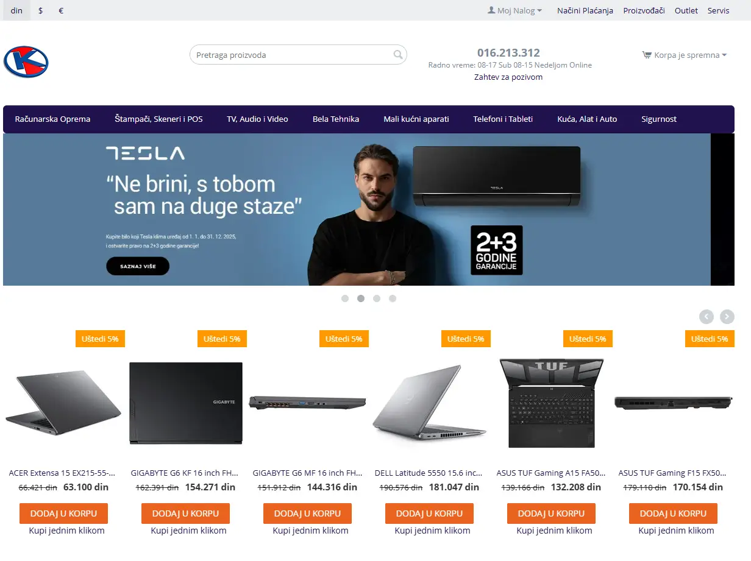Go to next product carousel arrow
This screenshot has width=751, height=561.
pyautogui.click(x=727, y=316)
